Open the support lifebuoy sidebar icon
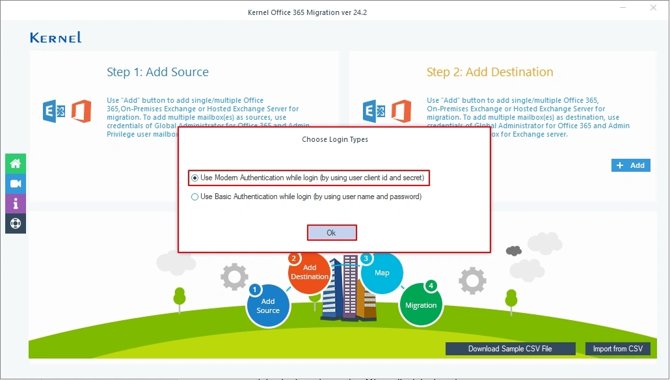The height and width of the screenshot is (380, 670). [x=16, y=223]
